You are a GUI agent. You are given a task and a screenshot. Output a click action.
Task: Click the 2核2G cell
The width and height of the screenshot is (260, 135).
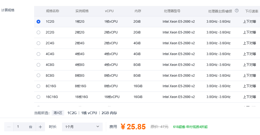[80, 32]
